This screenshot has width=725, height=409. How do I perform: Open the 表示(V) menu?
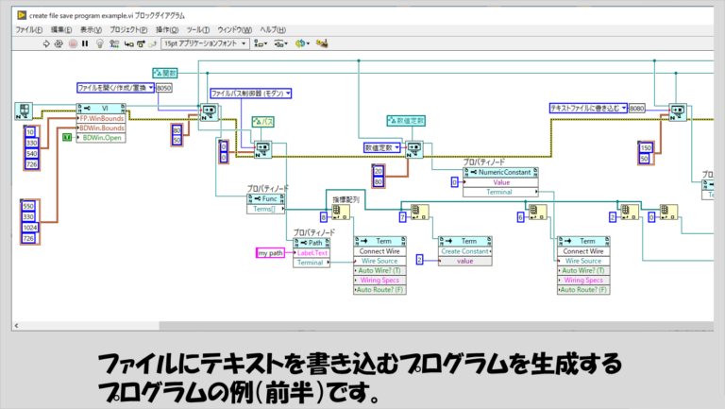coord(91,29)
